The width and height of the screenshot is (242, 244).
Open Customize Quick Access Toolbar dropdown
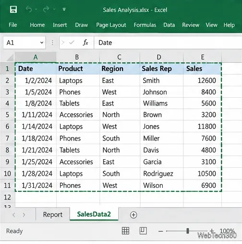(64, 10)
